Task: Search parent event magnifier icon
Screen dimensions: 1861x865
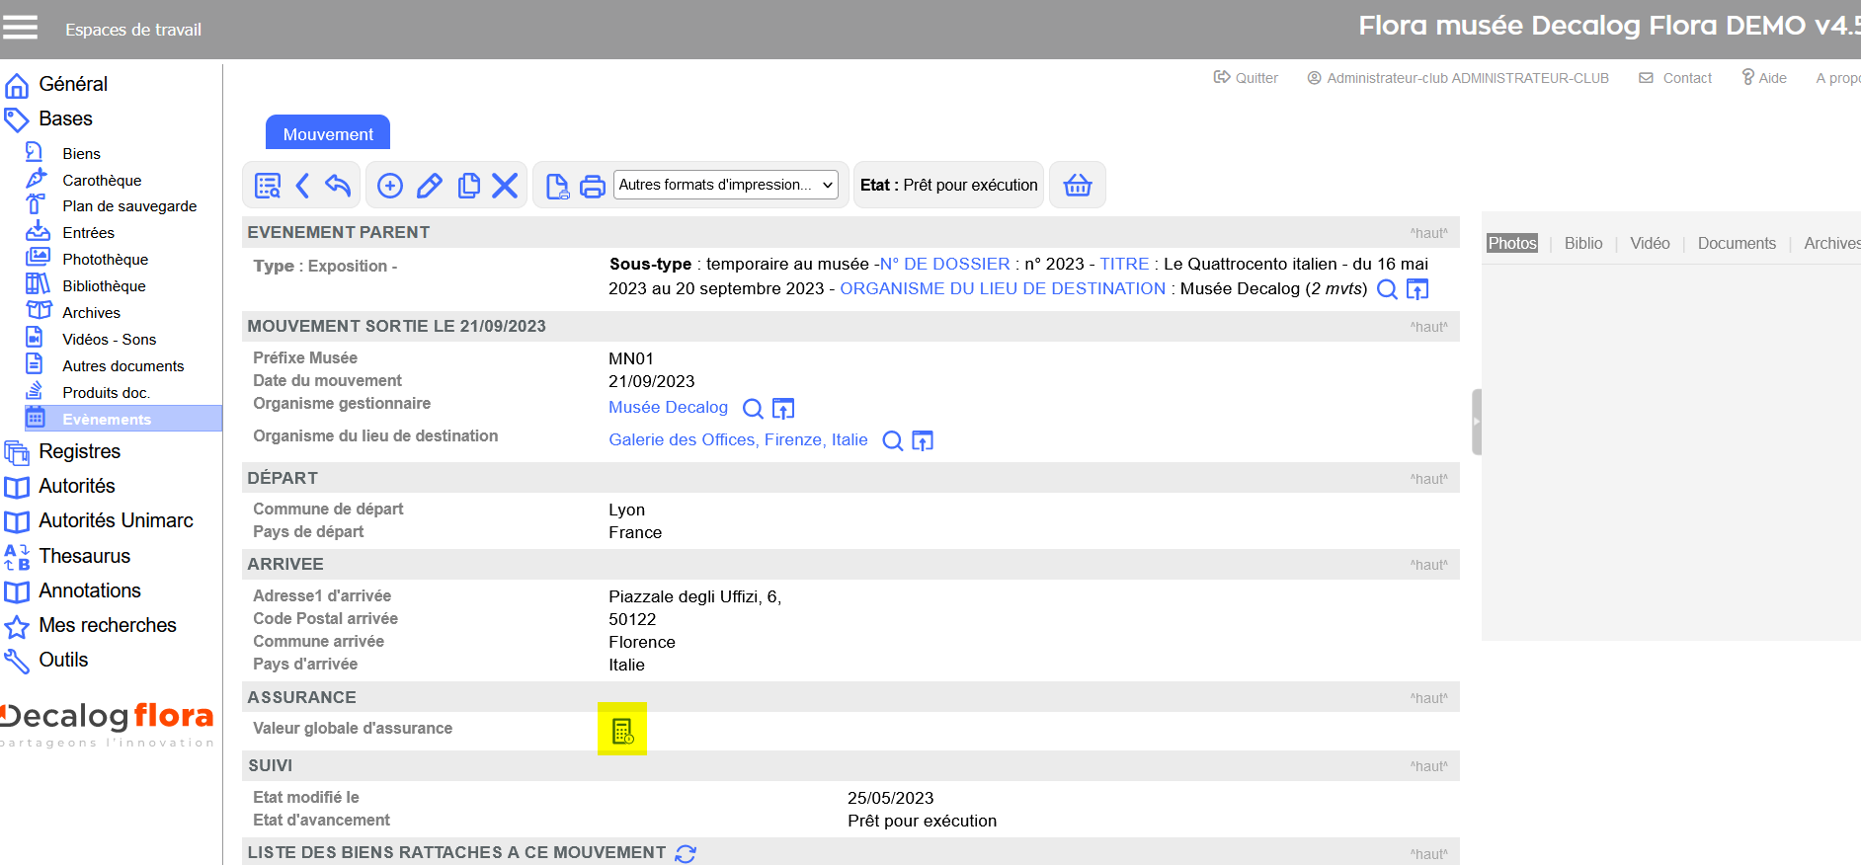Action: tap(1387, 289)
